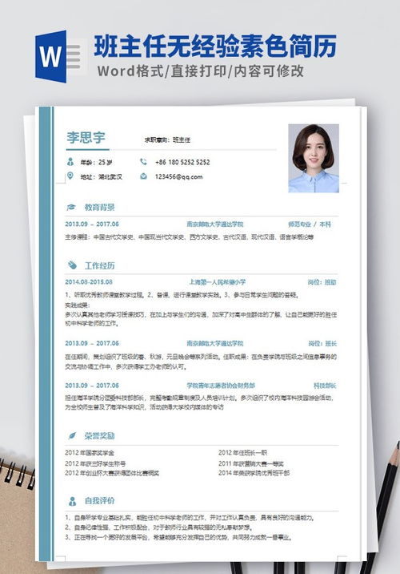Click the age text 25 岁
Image resolution: width=400 pixels, height=574 pixels.
[x=106, y=162]
